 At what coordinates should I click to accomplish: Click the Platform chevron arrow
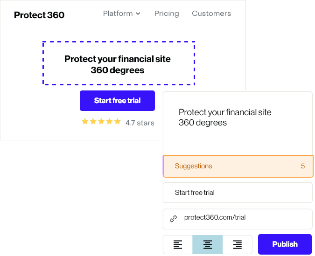click(x=138, y=14)
